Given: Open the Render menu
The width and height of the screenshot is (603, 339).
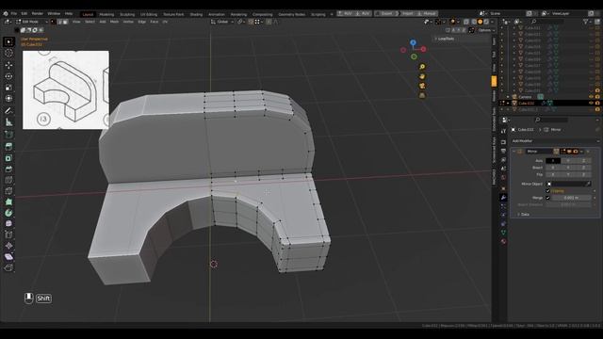Looking at the screenshot, I should 38,13.
